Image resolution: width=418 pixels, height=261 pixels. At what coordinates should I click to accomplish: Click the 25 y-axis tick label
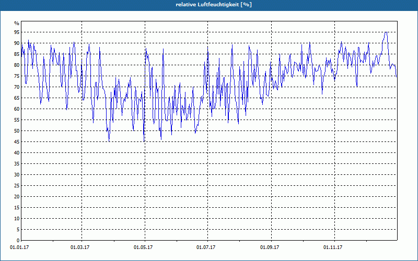tap(16, 186)
